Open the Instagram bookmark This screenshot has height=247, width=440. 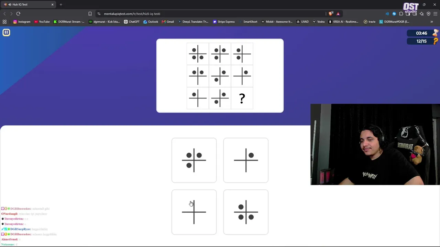click(22, 22)
